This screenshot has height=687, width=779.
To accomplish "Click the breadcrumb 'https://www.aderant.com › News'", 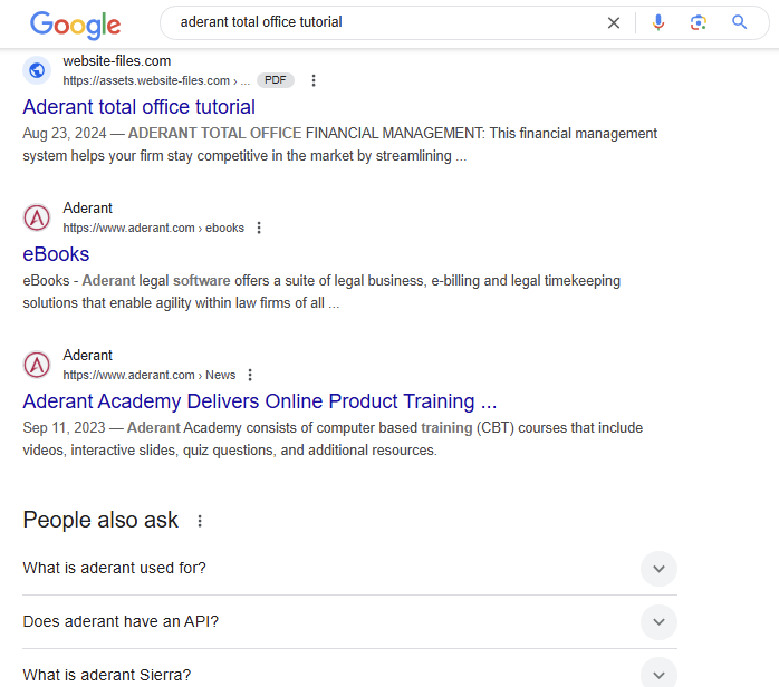I will (149, 375).
